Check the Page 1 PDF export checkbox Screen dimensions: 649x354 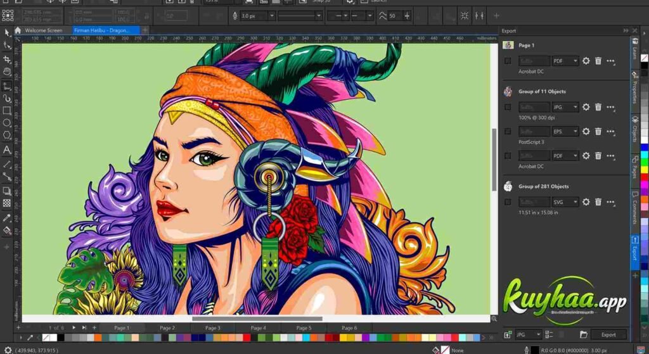[508, 61]
